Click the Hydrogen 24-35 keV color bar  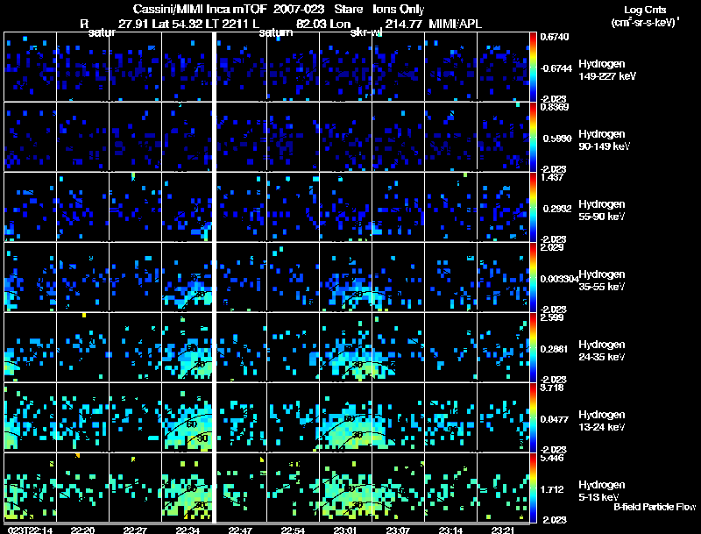(533, 347)
